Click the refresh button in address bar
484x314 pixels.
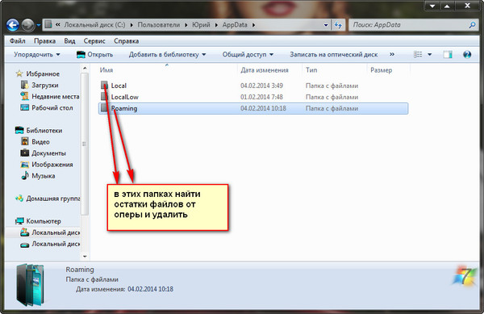338,25
